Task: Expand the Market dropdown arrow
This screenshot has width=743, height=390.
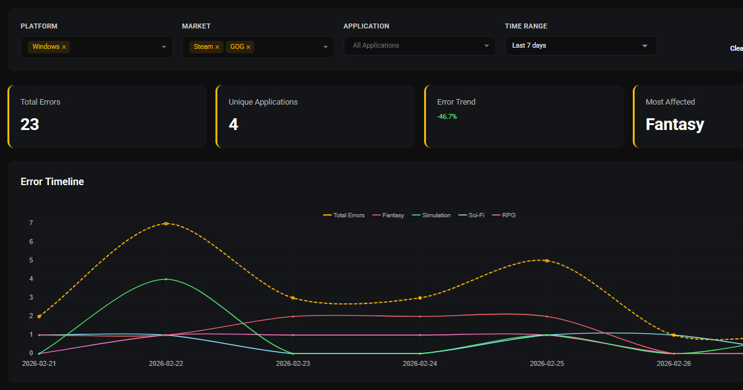Action: tap(326, 47)
